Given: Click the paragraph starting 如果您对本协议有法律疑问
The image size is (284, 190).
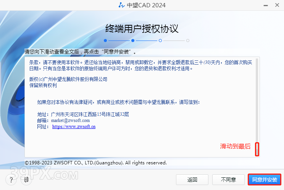Looking at the screenshot, I should tap(118, 102).
